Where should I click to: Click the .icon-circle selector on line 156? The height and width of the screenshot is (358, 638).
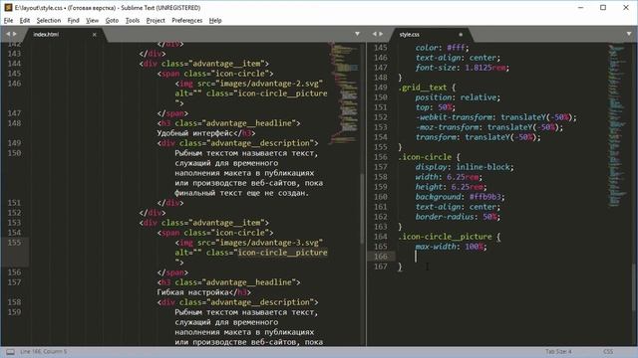(425, 157)
